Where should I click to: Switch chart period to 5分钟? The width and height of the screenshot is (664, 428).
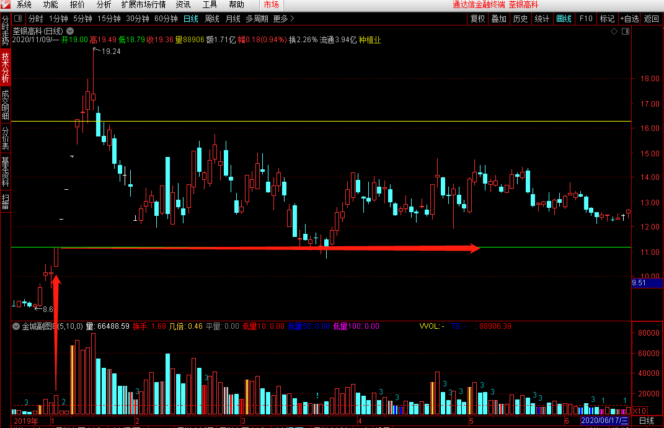(x=82, y=19)
